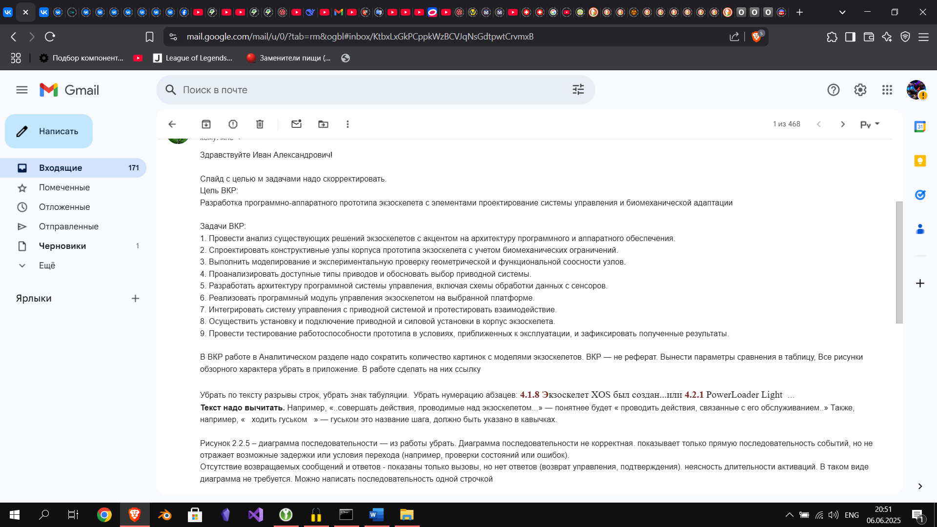Open Google Tasks side panel icon
937x527 pixels.
click(920, 195)
